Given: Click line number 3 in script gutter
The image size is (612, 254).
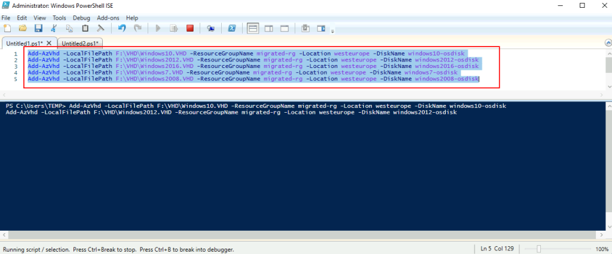Looking at the screenshot, I should coord(16,66).
